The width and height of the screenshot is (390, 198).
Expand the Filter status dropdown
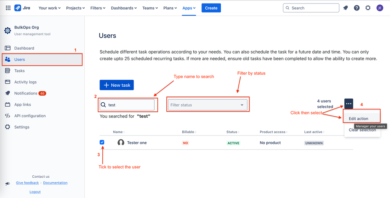point(208,105)
